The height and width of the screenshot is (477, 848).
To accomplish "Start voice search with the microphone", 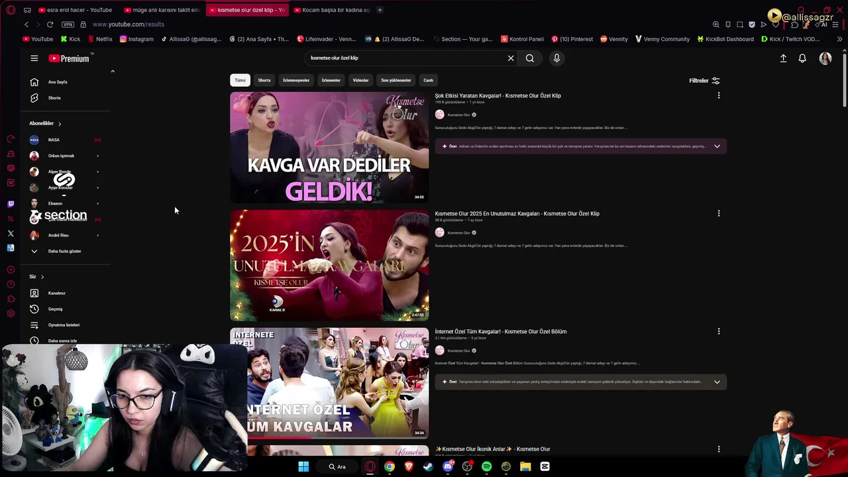I will (x=556, y=58).
